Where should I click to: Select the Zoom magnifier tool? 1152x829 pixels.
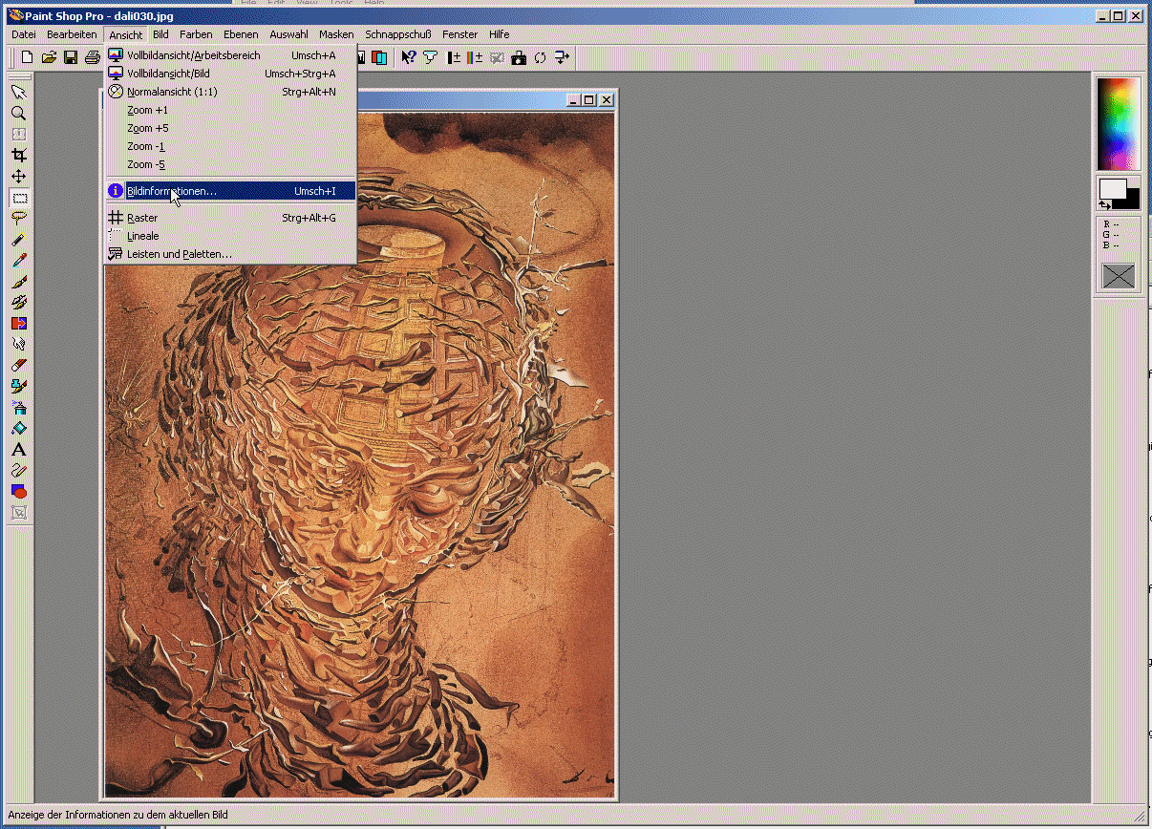(19, 113)
